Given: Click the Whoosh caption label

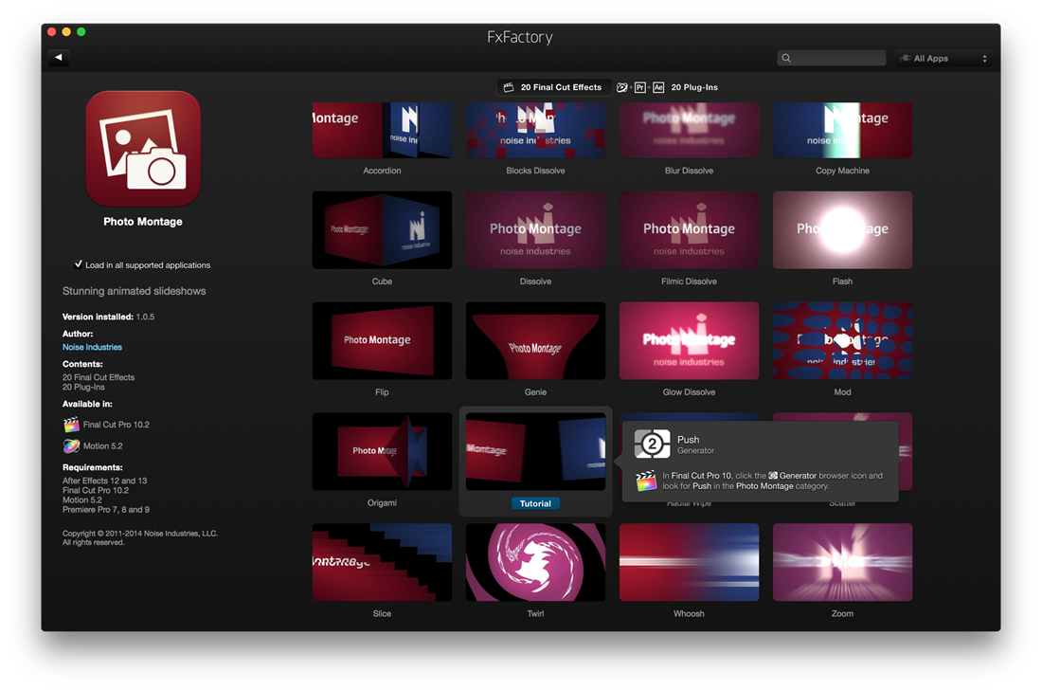Looking at the screenshot, I should [x=689, y=613].
